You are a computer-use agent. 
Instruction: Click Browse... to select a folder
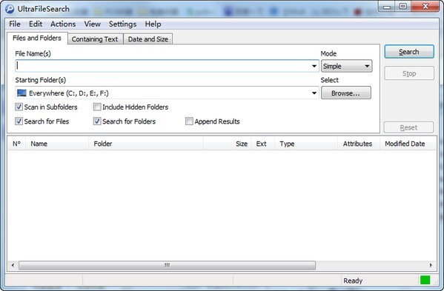tap(345, 93)
